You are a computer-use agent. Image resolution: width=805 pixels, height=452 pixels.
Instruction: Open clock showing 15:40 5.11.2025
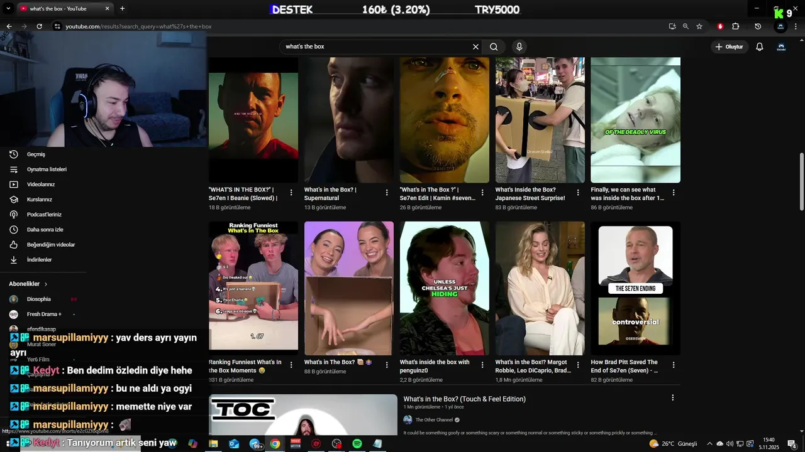coord(769,444)
